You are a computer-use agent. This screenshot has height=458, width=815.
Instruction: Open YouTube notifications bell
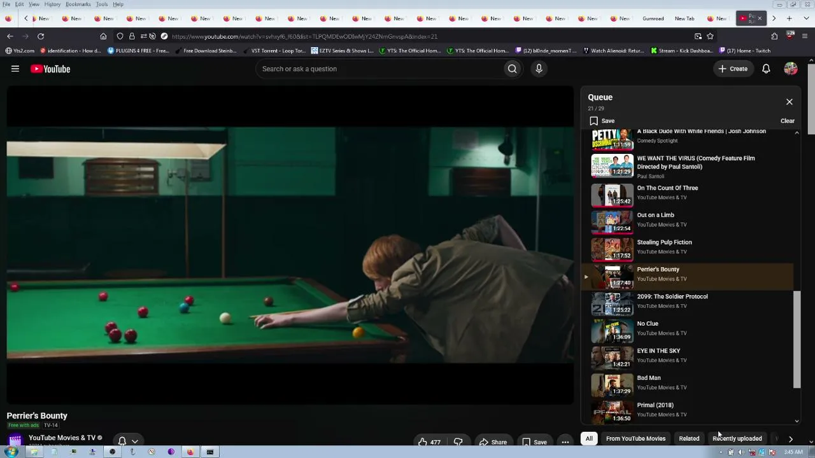[x=766, y=69]
